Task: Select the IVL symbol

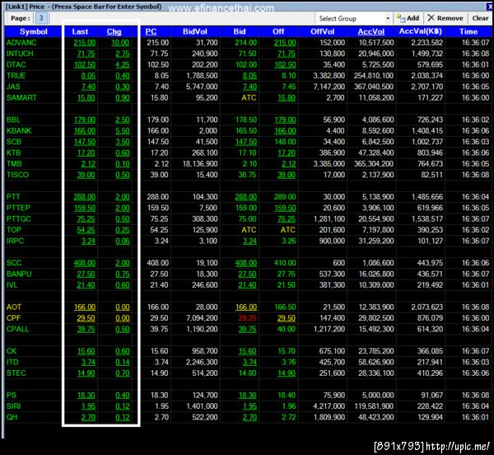Action: (12, 285)
